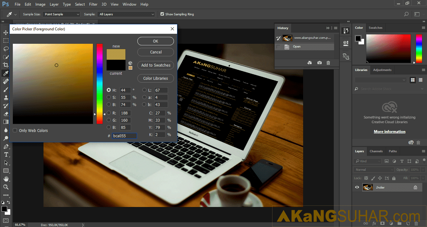This screenshot has width=427, height=227.
Task: Create a new layer in Layers panel
Action: pos(407,224)
